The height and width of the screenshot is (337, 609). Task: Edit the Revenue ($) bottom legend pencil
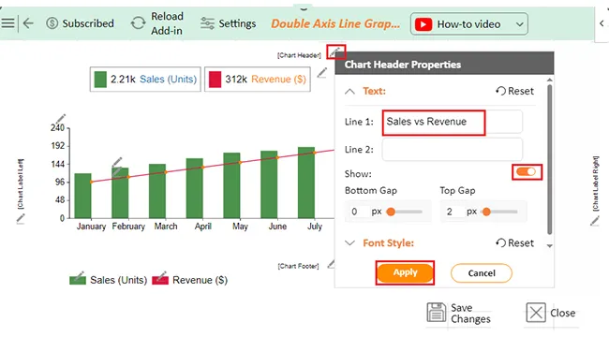[x=162, y=275]
